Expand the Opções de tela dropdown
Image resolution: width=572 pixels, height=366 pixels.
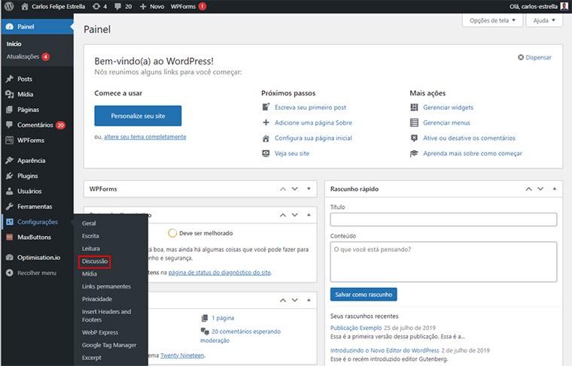[492, 20]
